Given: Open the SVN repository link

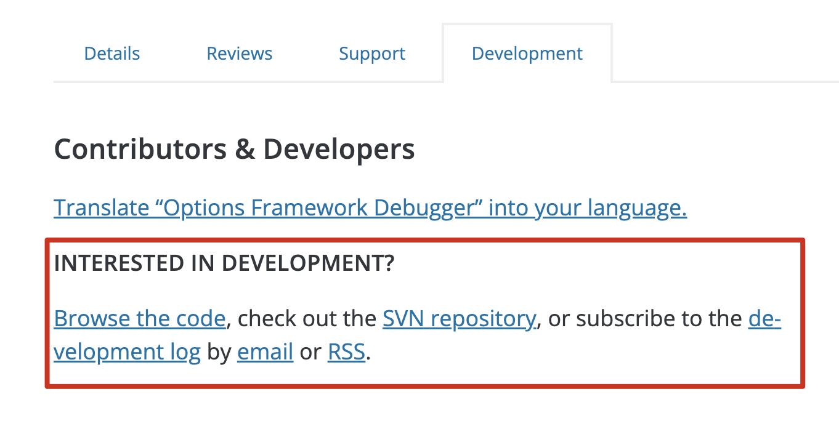Looking at the screenshot, I should click(x=459, y=319).
